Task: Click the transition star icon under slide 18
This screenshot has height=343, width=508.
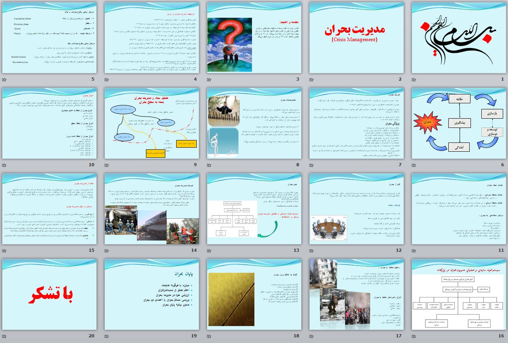Action: [209, 336]
